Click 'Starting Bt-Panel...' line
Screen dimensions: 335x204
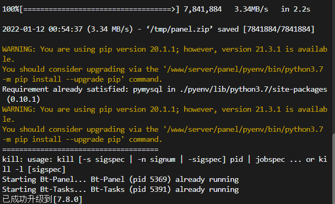(x=120, y=179)
